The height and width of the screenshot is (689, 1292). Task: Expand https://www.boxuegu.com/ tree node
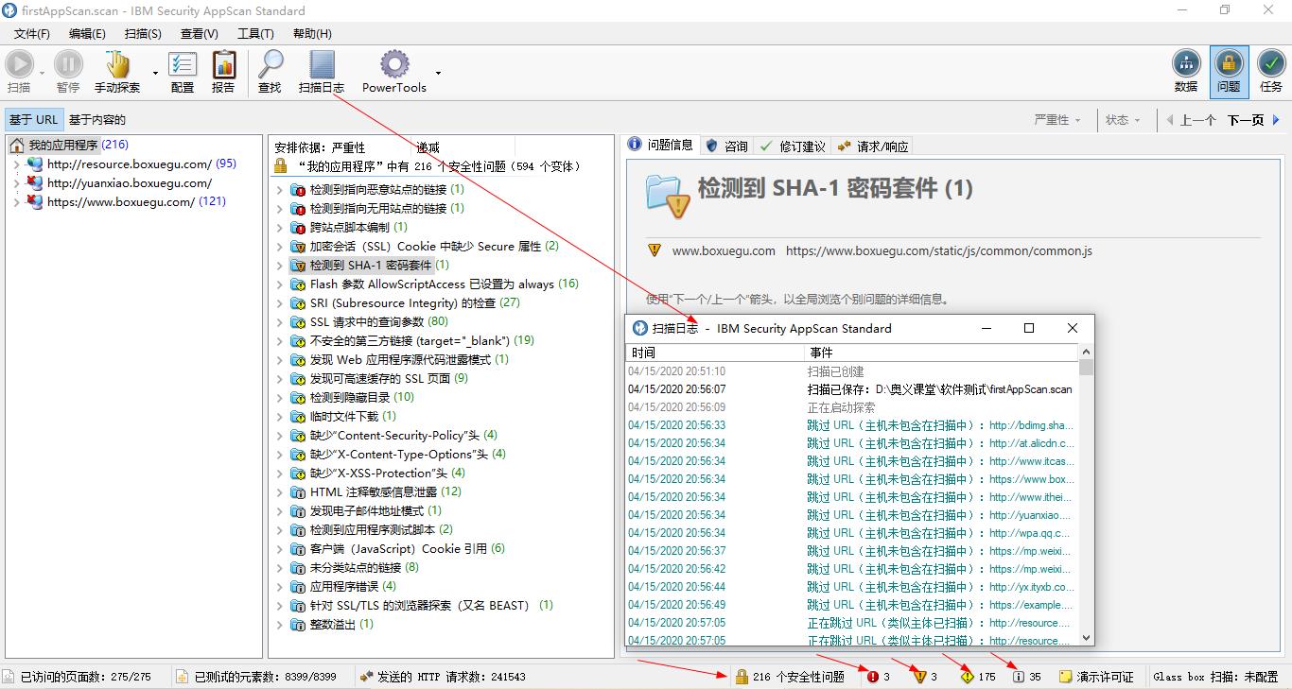pos(16,201)
